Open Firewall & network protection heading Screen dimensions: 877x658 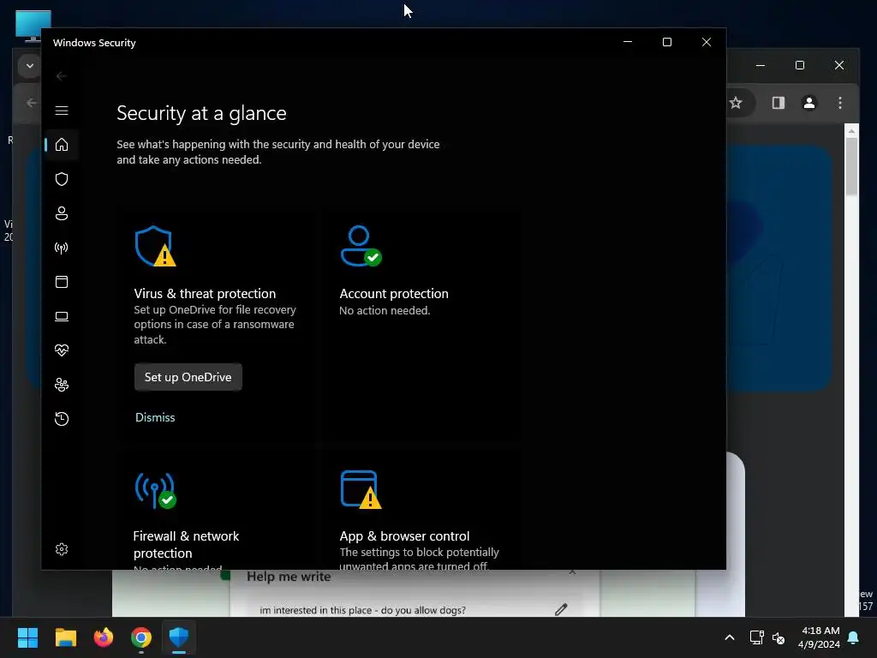click(x=186, y=544)
